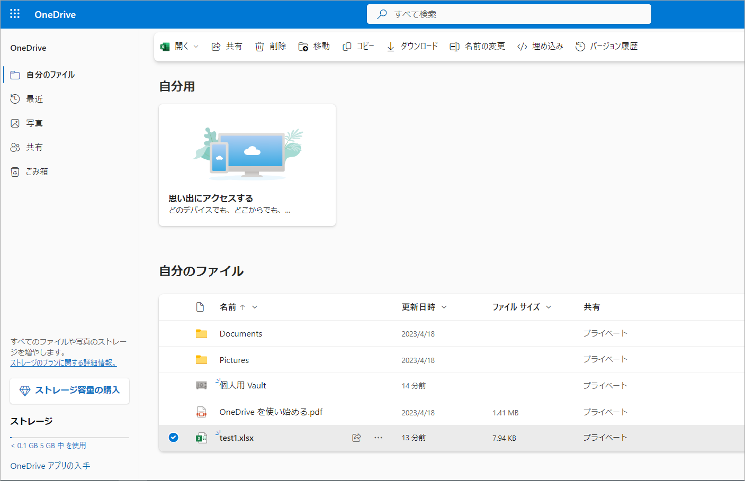
Task: Click the 名前の変更 rename toolbar button
Action: tap(478, 47)
